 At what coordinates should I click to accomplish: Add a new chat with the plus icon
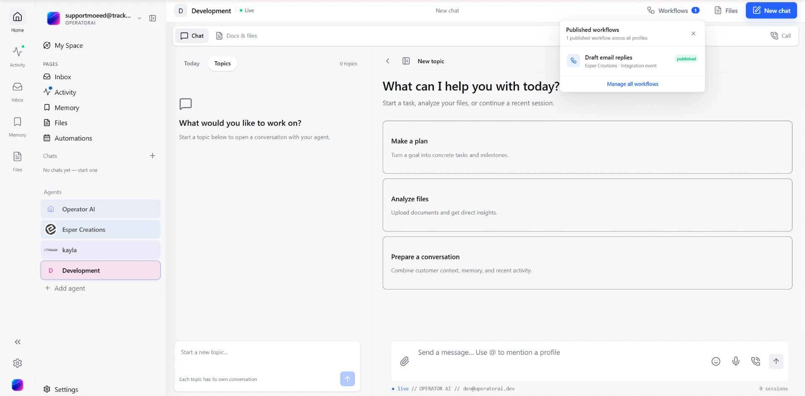[153, 156]
